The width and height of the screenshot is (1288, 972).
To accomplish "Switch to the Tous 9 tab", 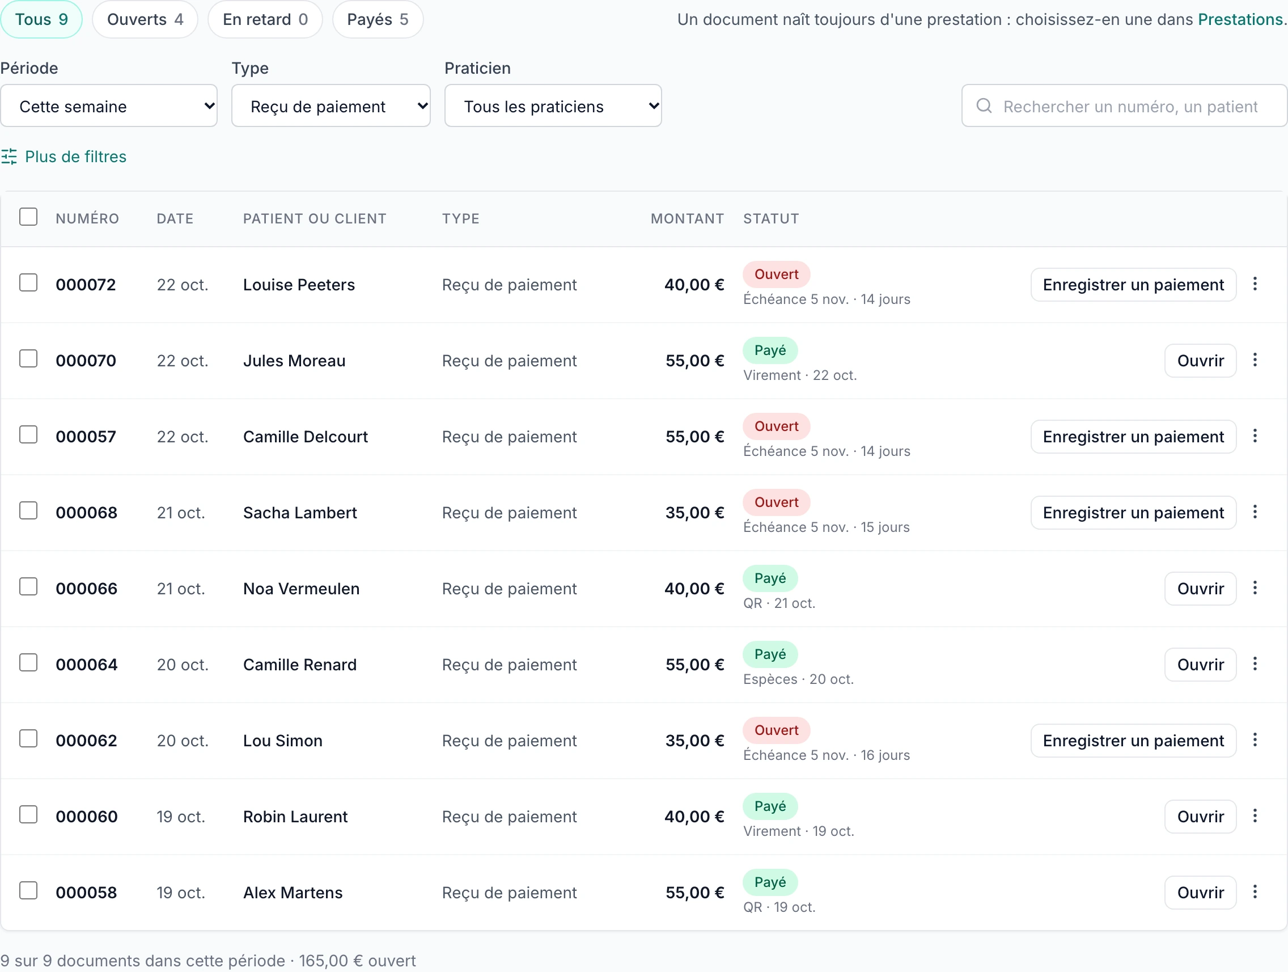I will 41,19.
